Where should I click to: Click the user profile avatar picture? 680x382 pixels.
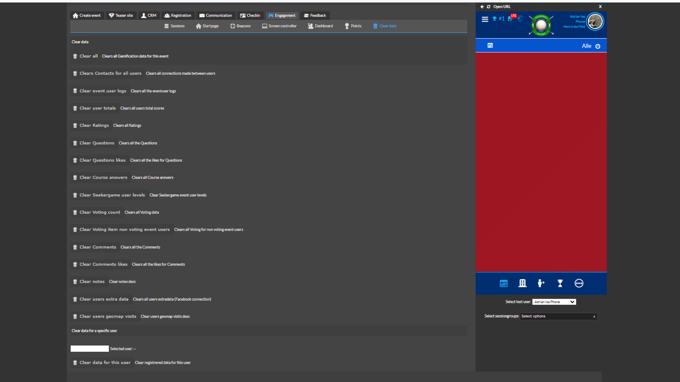pyautogui.click(x=595, y=22)
